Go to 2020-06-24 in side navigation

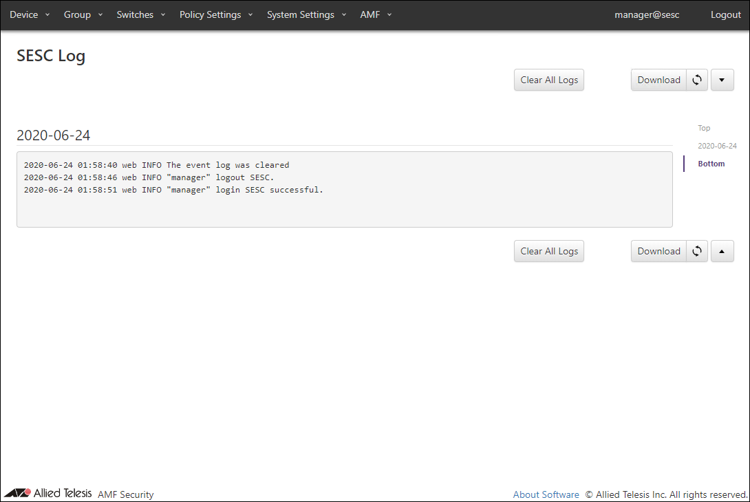pyautogui.click(x=717, y=146)
